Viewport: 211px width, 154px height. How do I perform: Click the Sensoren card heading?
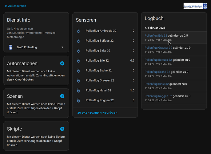pos(86,20)
